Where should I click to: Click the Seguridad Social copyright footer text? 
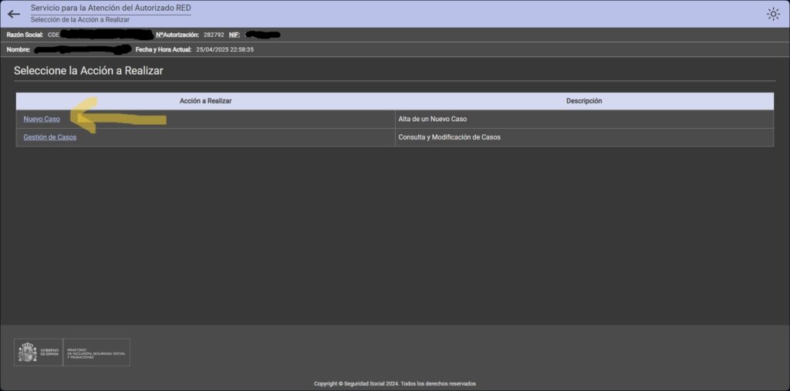coord(394,383)
